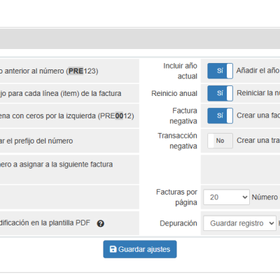
Task: Click the 'plantilla PDF' description text
Action: 45,223
